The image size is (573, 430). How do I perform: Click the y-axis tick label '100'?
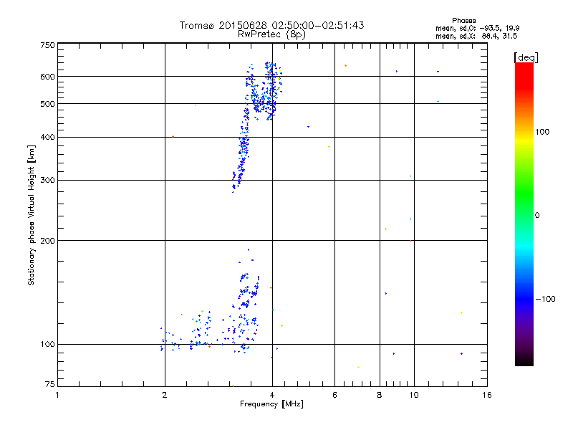click(47, 345)
